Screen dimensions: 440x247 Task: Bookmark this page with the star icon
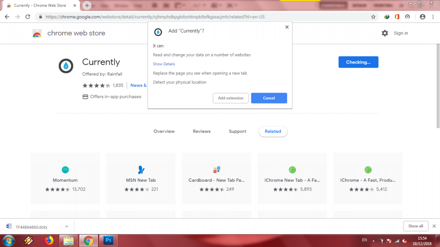[373, 17]
